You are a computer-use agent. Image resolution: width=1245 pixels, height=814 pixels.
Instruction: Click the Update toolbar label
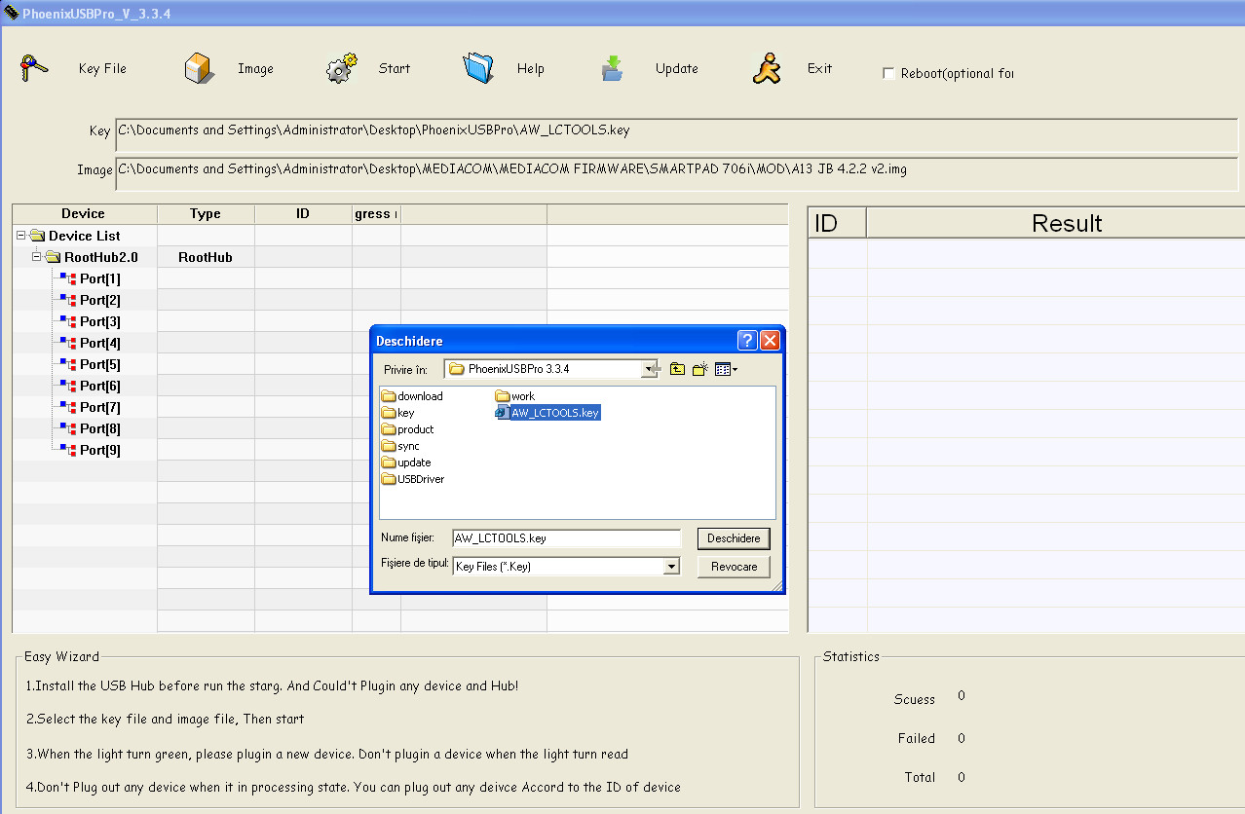[677, 69]
